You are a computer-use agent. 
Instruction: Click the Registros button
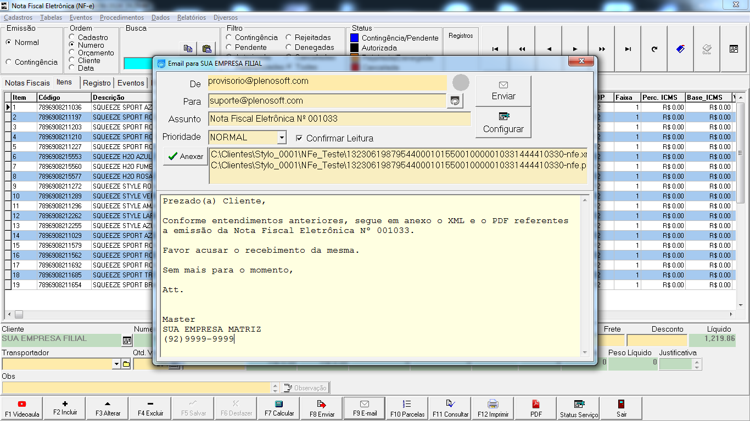coord(461,36)
